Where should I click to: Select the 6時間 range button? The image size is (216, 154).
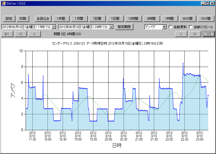point(151,19)
